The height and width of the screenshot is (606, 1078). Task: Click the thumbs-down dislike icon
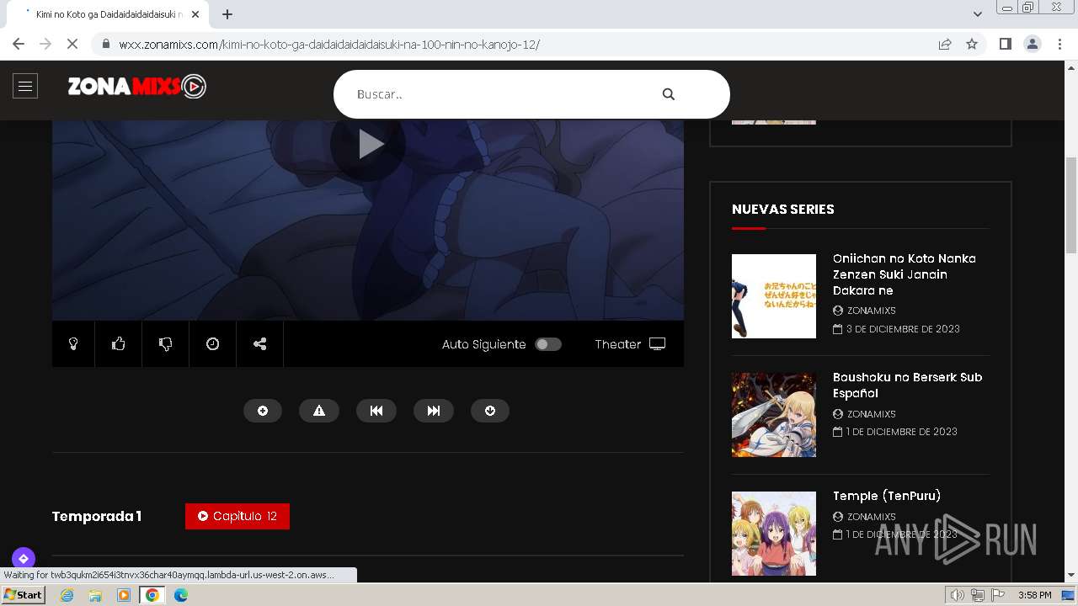pos(166,343)
